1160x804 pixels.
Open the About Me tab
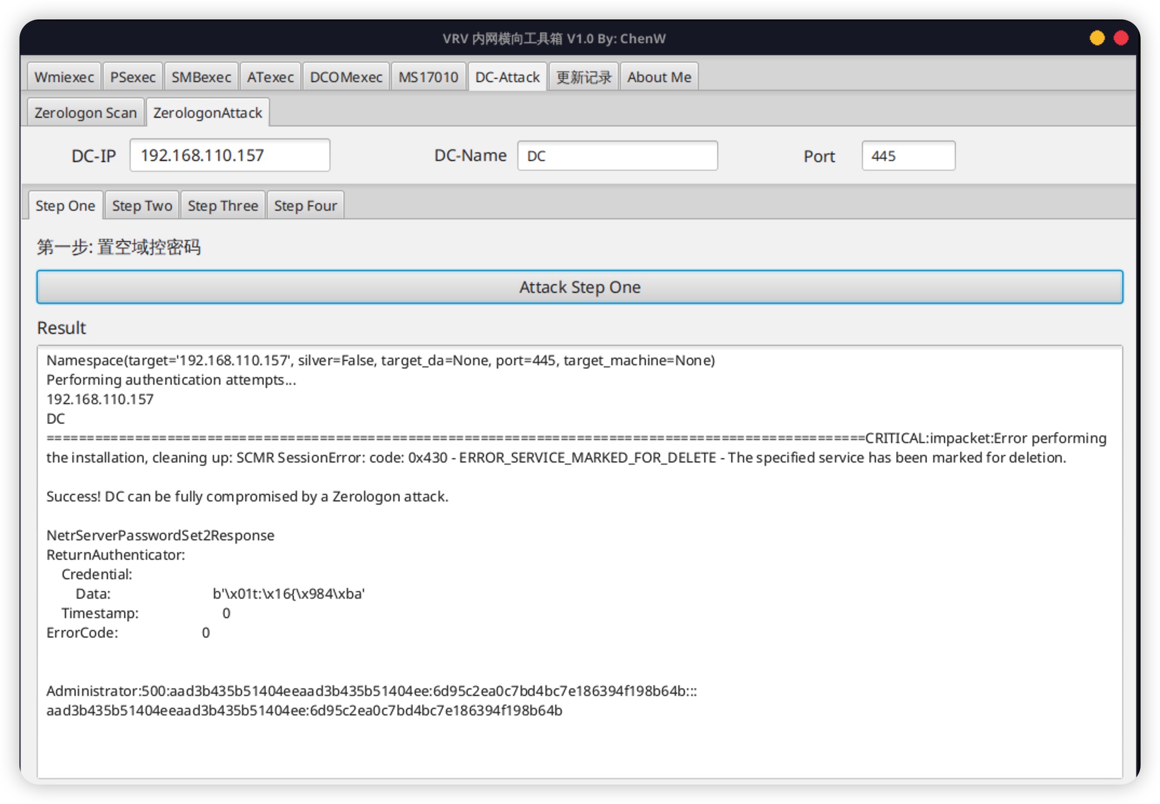point(659,77)
